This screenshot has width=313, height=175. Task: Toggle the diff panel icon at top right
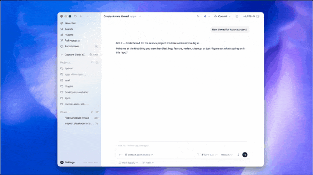pos(258,16)
